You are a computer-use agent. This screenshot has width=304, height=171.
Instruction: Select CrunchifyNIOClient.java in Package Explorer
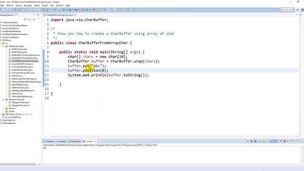(22, 64)
